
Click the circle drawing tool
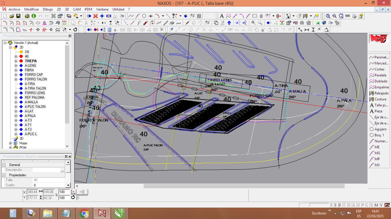coord(144,16)
